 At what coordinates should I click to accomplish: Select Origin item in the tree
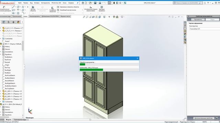[7, 65]
